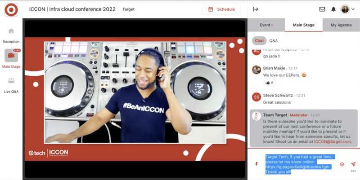
Task: Open the Live Q&A people icon
Action: [11, 81]
